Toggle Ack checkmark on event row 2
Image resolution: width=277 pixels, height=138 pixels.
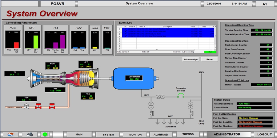tap(125, 31)
